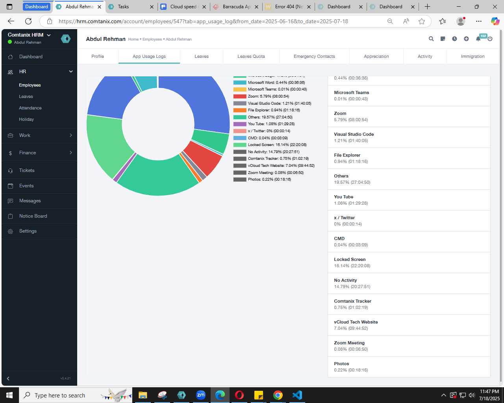The image size is (504, 403).
Task: Expand the Work menu chevron
Action: pos(71,135)
